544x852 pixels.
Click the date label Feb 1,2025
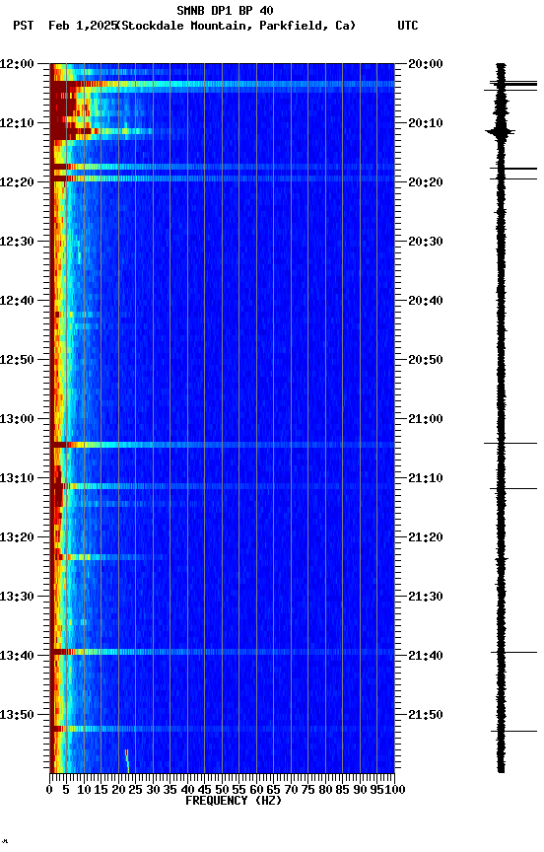83,26
